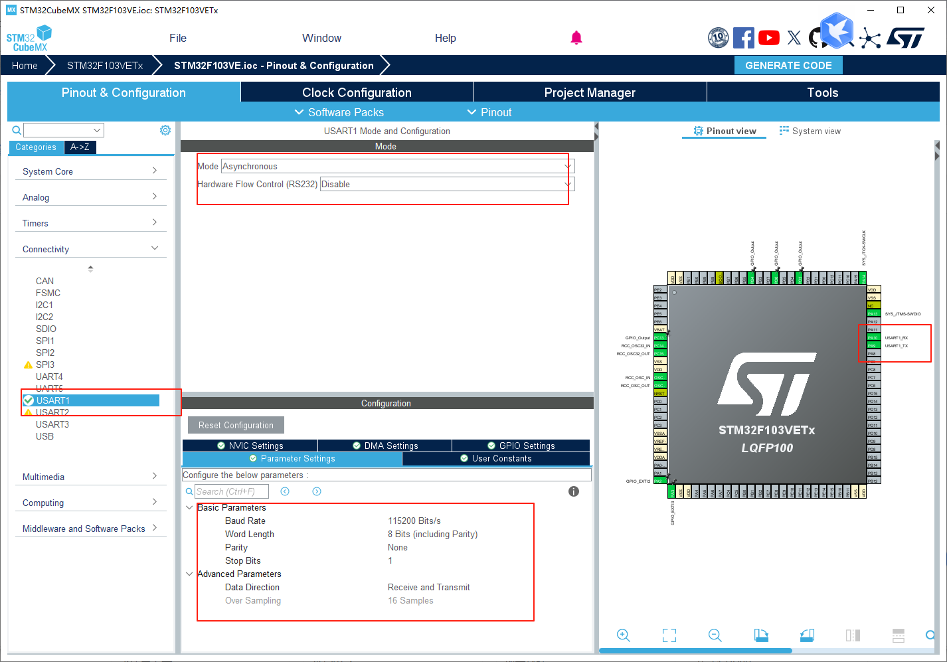This screenshot has width=947, height=662.
Task: Expand the System Core category
Action: pos(90,171)
